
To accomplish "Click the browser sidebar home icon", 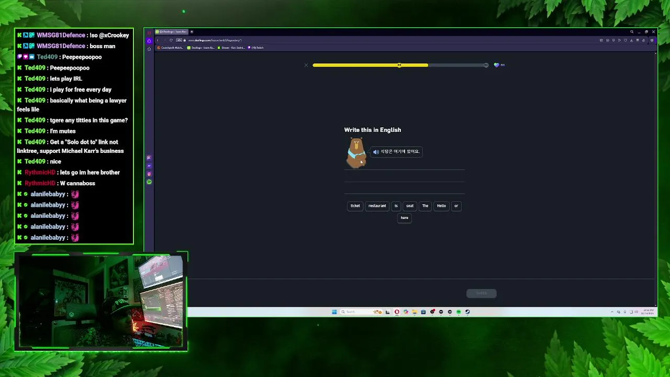I will tap(149, 40).
